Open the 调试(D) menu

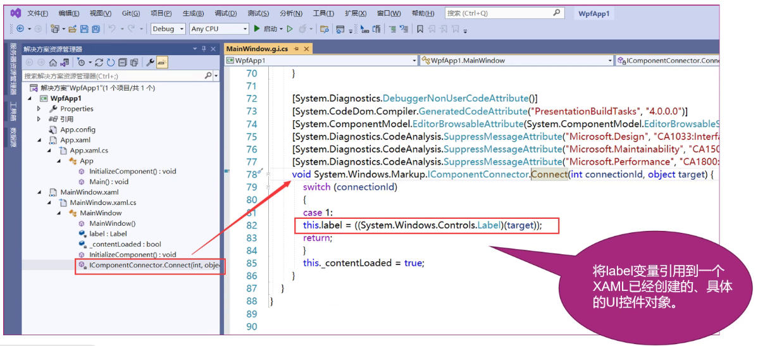226,13
